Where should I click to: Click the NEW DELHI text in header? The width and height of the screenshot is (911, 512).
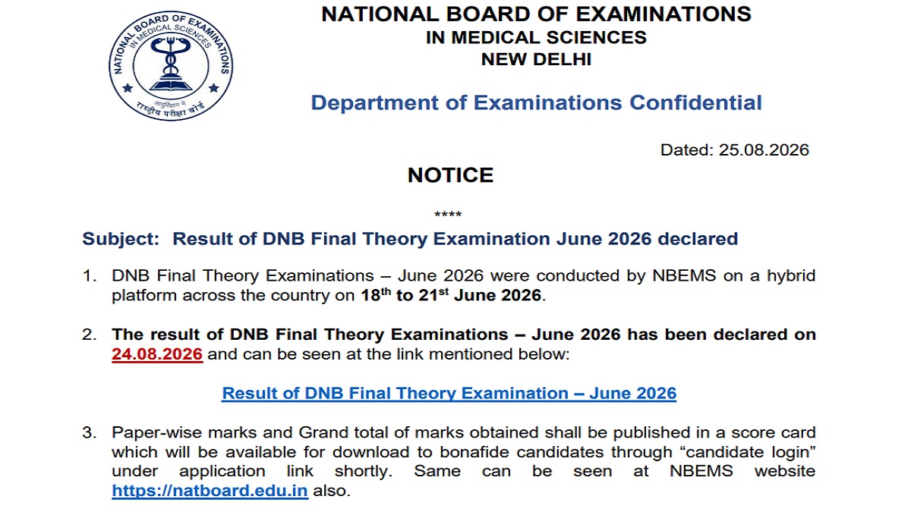tap(536, 59)
